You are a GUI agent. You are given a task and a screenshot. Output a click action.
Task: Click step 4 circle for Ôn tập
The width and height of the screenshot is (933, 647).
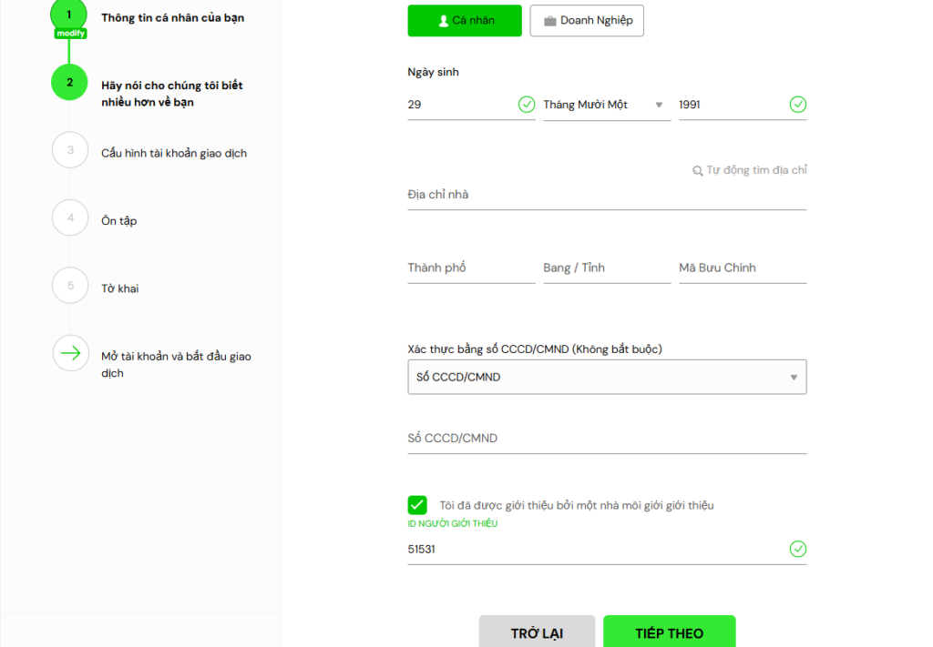[x=70, y=218]
